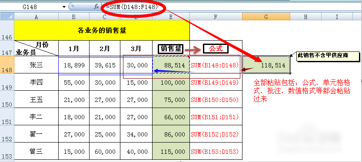Image resolution: width=362 pixels, height=162 pixels.
Task: Open the Name Box dropdown arrow
Action: pyautogui.click(x=64, y=7)
